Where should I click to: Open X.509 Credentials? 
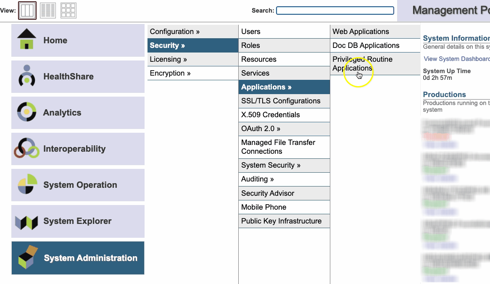point(285,115)
